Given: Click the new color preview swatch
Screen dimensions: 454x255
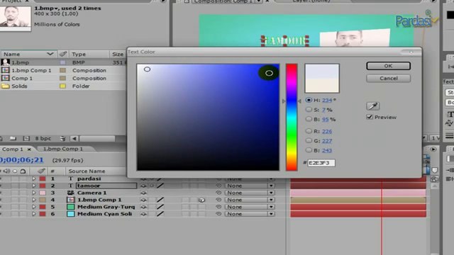Looking at the screenshot, I should (321, 71).
